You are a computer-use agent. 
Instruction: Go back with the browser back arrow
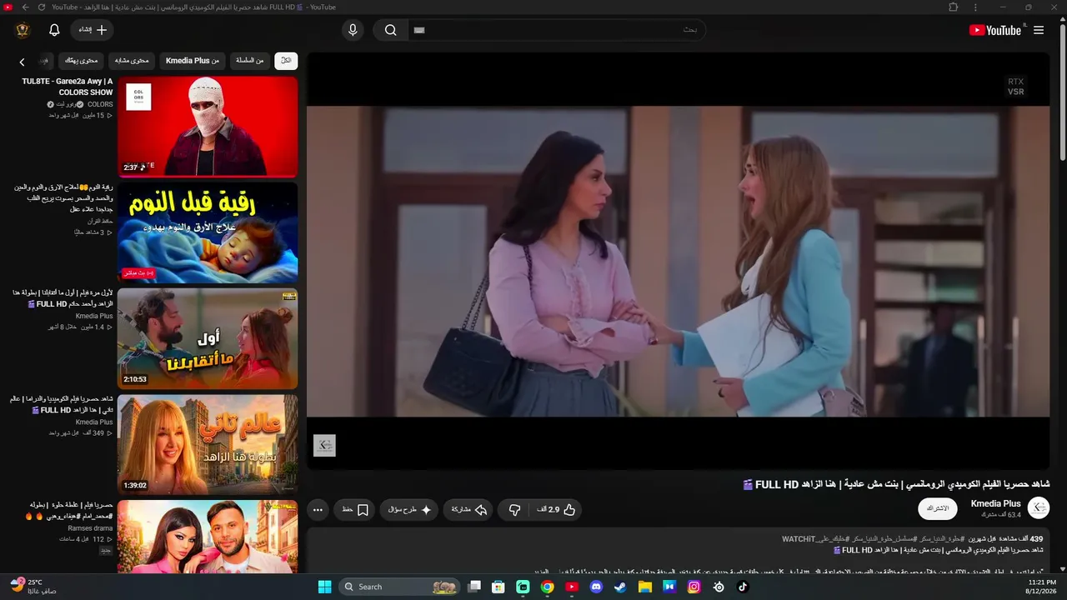[x=25, y=7]
